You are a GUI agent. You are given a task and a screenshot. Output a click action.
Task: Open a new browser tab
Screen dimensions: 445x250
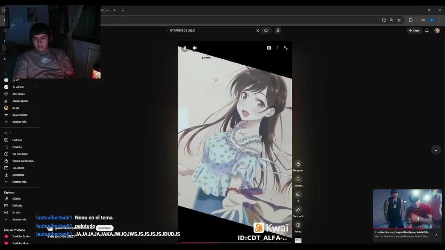pos(123,10)
